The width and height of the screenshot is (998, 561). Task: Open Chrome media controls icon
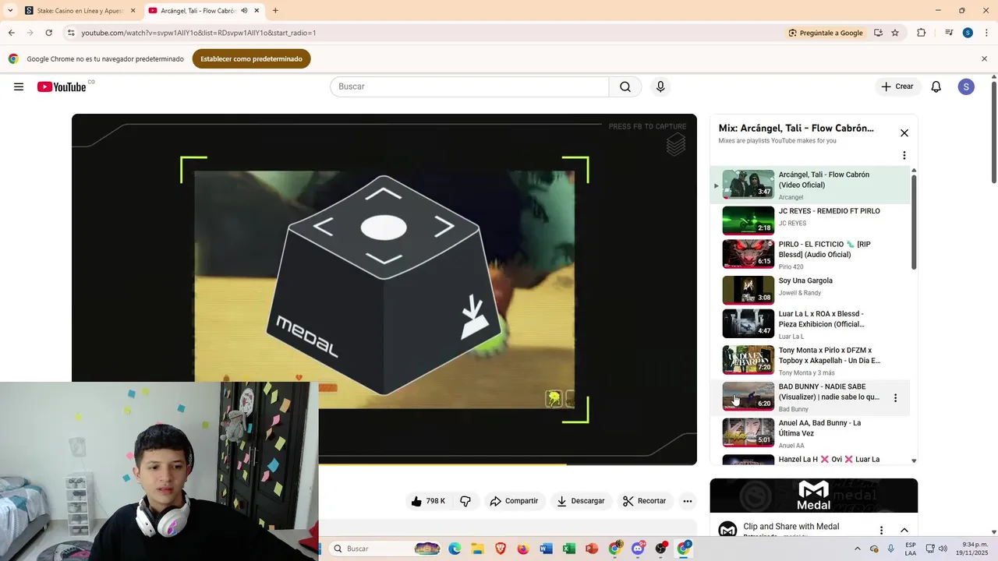point(949,33)
